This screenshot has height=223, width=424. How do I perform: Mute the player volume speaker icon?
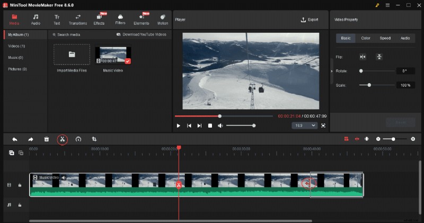[x=220, y=126]
